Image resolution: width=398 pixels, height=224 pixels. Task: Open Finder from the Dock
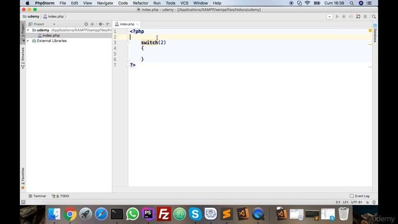54,214
